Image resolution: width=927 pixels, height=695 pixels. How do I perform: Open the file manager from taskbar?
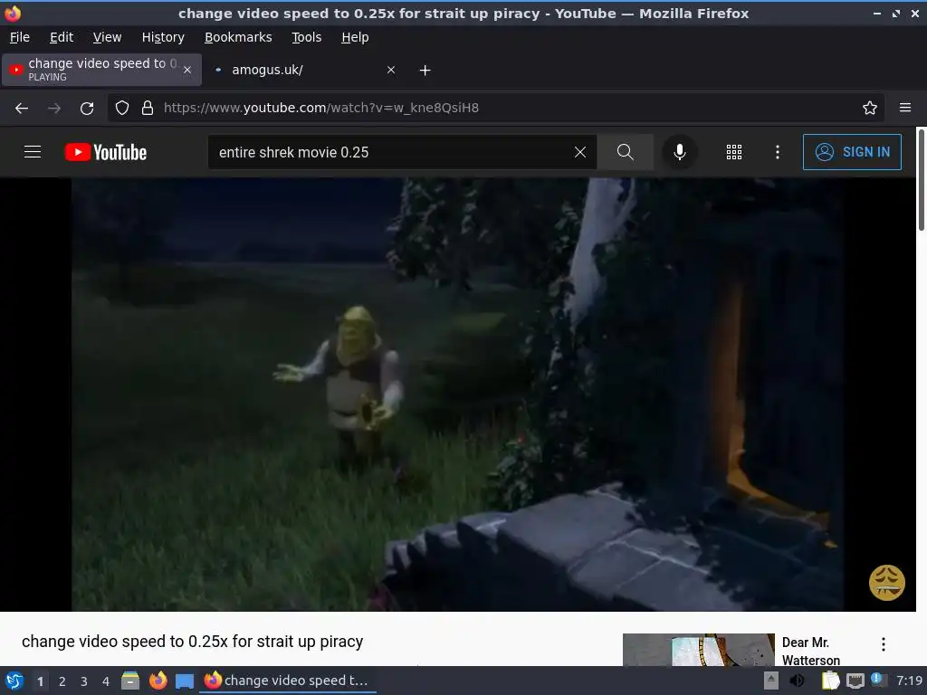pyautogui.click(x=130, y=681)
